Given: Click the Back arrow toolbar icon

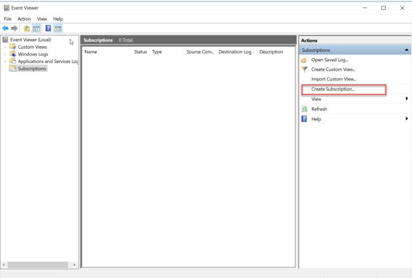Looking at the screenshot, I should [5, 28].
